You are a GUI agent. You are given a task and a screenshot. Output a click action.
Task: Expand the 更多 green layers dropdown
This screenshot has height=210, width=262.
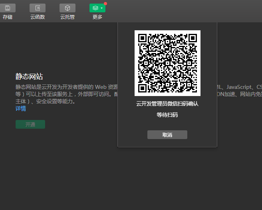tap(97, 8)
